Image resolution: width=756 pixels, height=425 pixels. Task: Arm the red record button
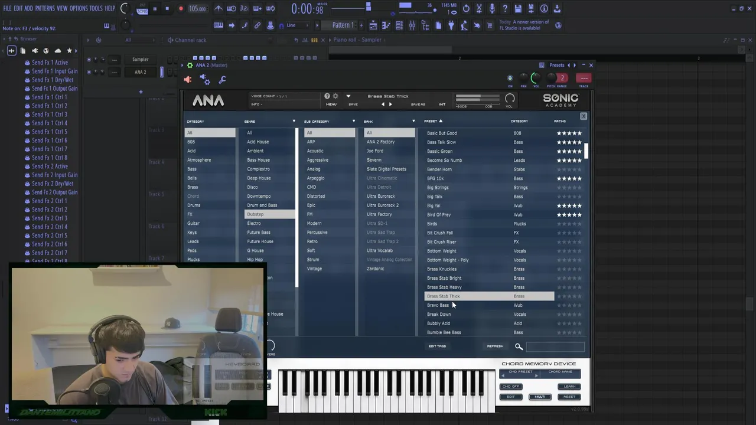[181, 9]
